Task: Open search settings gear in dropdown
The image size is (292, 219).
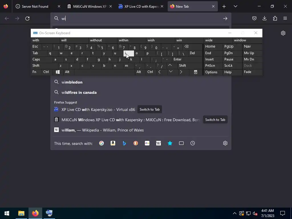Action: point(225,143)
